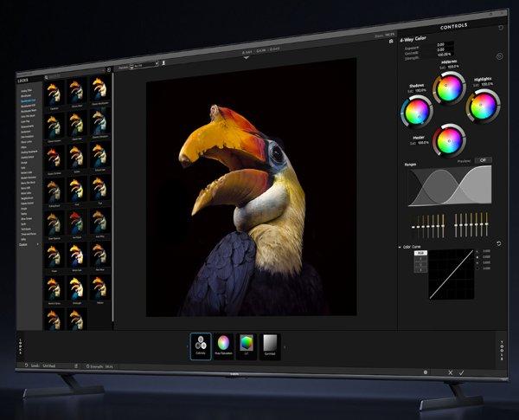Click the Contrast value field
Image resolution: width=519 pixels, height=420 pixels.
click(x=445, y=49)
